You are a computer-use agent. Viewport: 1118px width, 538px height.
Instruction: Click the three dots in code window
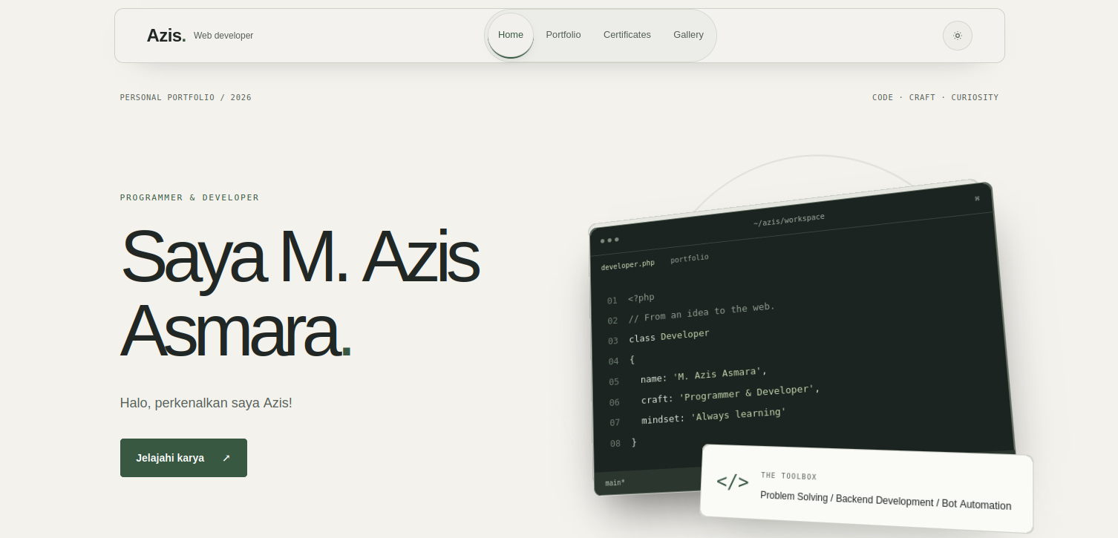tap(609, 240)
